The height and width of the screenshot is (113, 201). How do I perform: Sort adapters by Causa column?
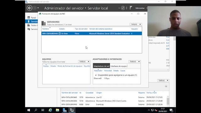[x=122, y=71]
